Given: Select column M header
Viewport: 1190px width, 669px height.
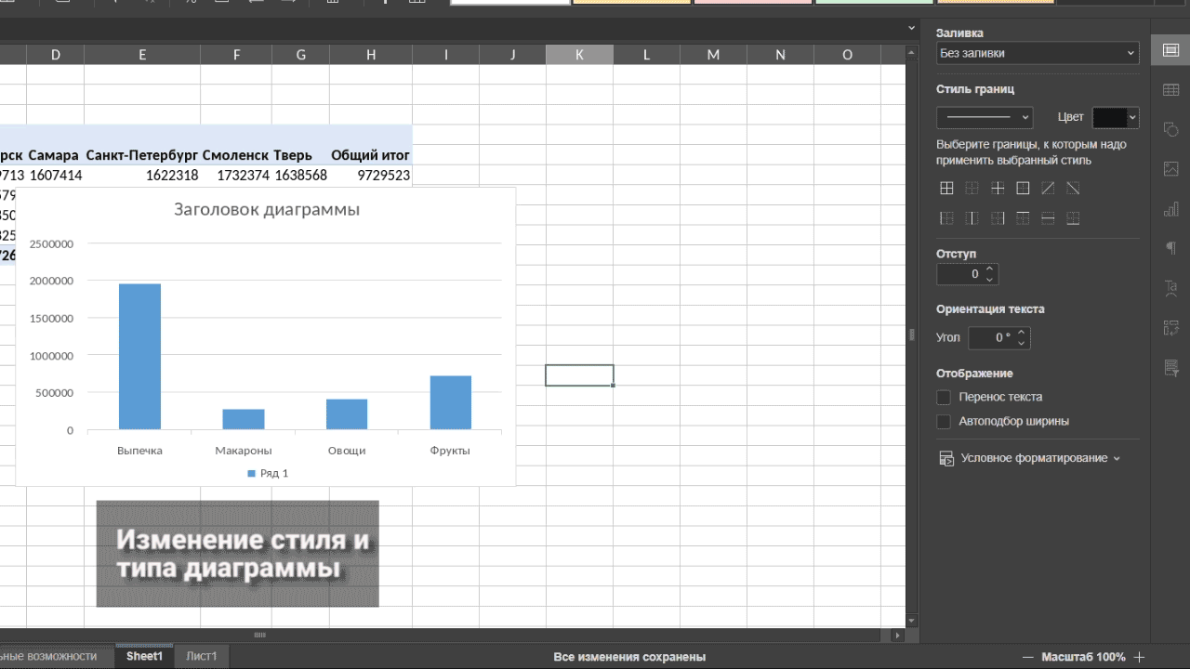Looking at the screenshot, I should coord(713,55).
